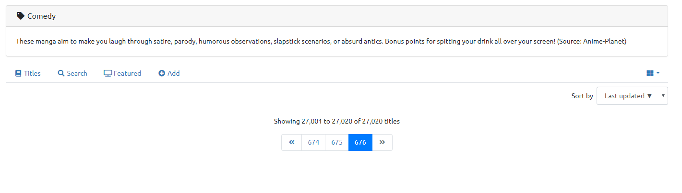The image size is (682, 193).
Task: Click the active page 676 button
Action: (360, 142)
